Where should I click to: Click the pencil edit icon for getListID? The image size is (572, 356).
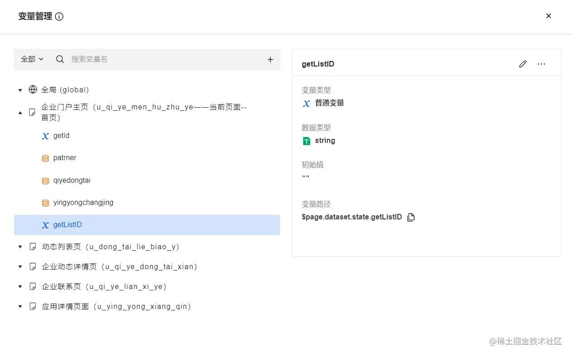pyautogui.click(x=523, y=64)
